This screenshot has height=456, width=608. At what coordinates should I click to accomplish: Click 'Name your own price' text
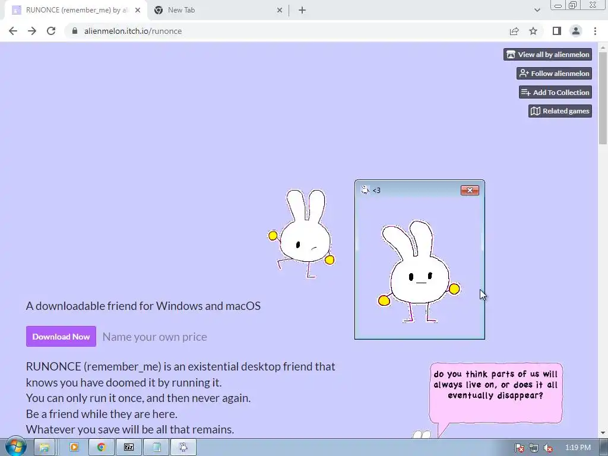pos(155,337)
